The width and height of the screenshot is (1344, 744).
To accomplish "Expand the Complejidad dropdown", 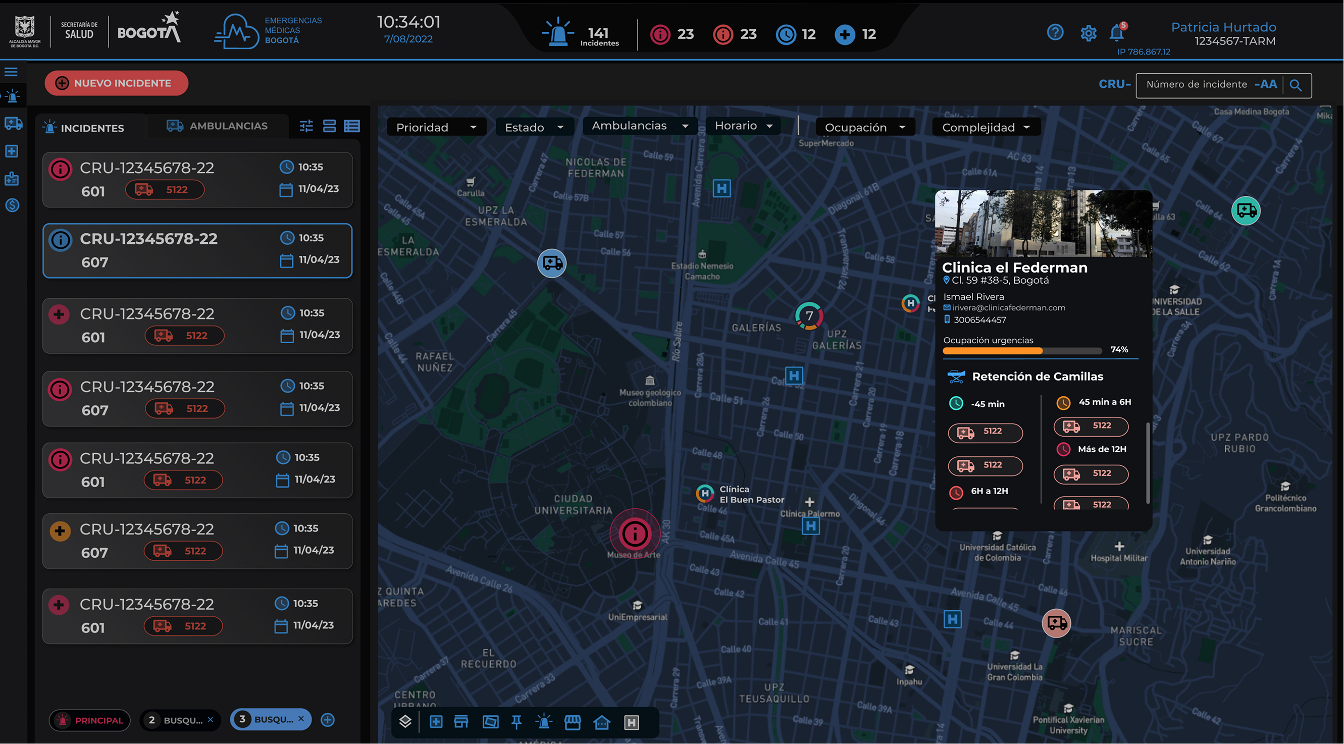I will pyautogui.click(x=986, y=127).
